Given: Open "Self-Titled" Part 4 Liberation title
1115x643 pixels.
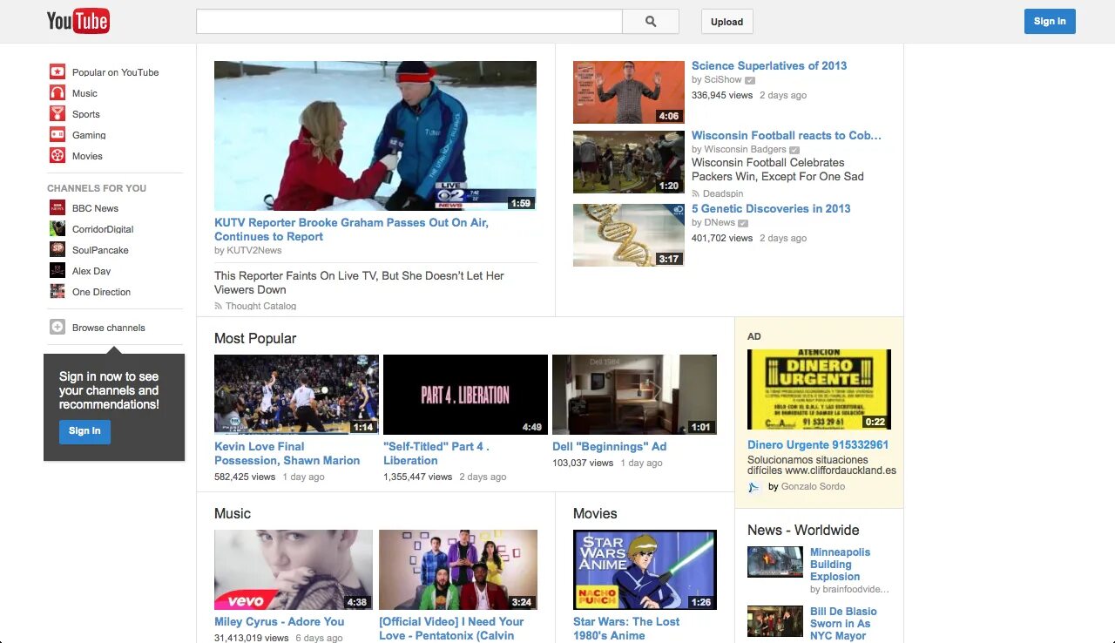Looking at the screenshot, I should [x=436, y=453].
